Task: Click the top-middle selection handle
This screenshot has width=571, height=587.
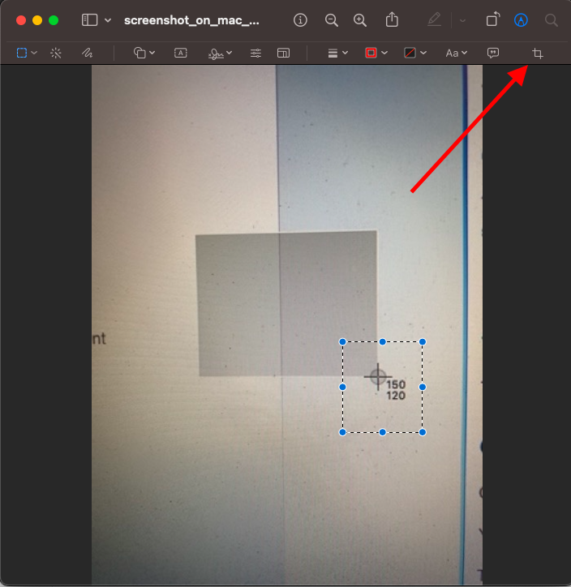Action: pos(382,341)
